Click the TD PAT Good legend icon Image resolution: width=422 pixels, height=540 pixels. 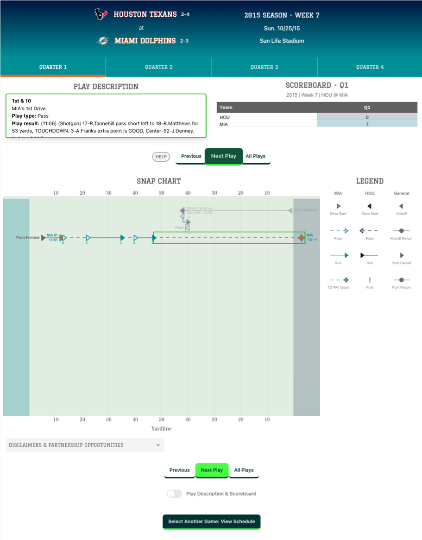(340, 280)
